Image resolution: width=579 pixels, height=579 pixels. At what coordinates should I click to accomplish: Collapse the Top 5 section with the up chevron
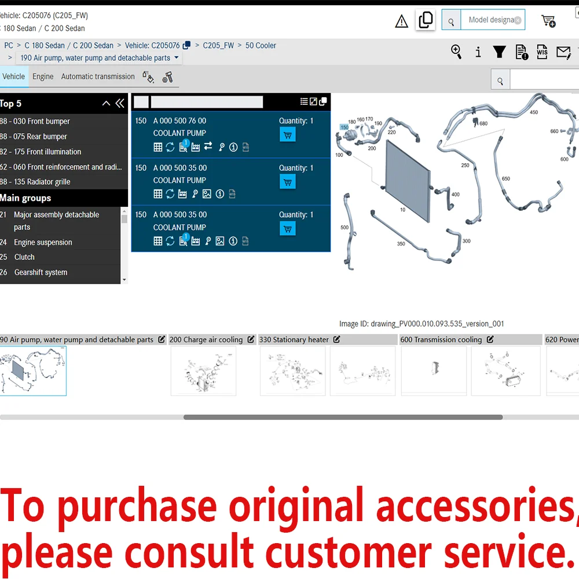(106, 104)
